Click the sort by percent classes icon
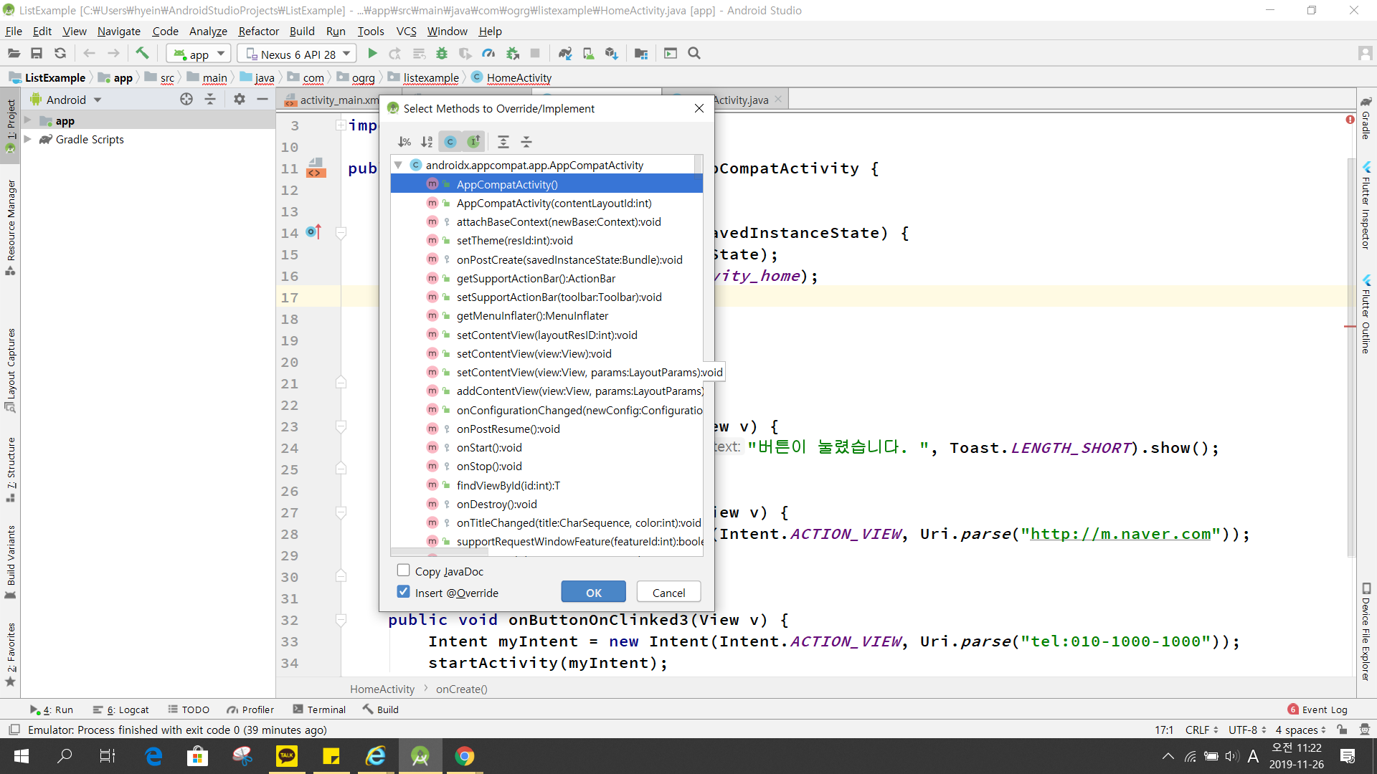This screenshot has height=774, width=1377. 404,142
